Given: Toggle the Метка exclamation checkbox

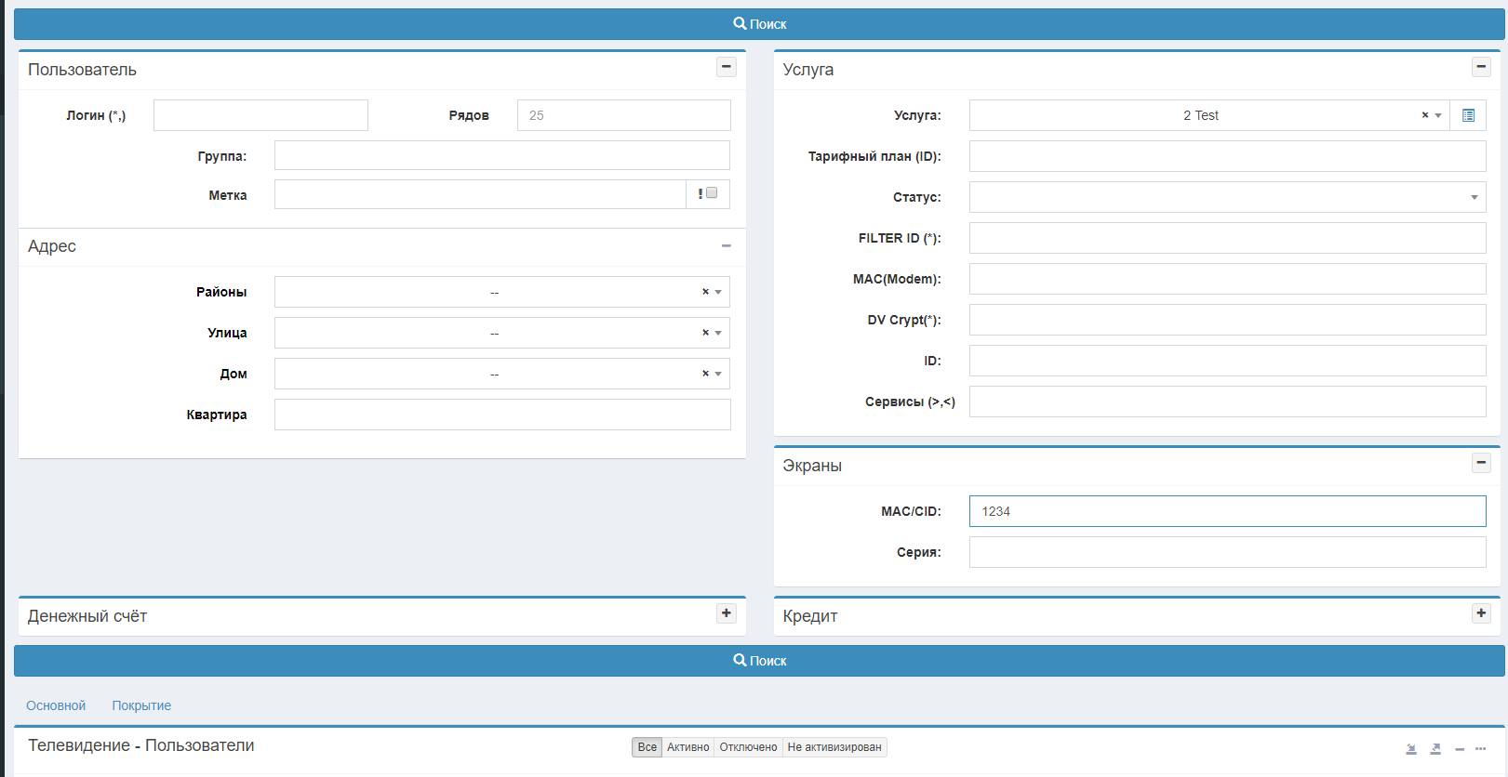Looking at the screenshot, I should (712, 193).
